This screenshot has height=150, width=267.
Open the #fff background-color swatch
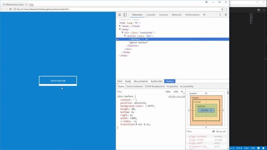click(146, 106)
